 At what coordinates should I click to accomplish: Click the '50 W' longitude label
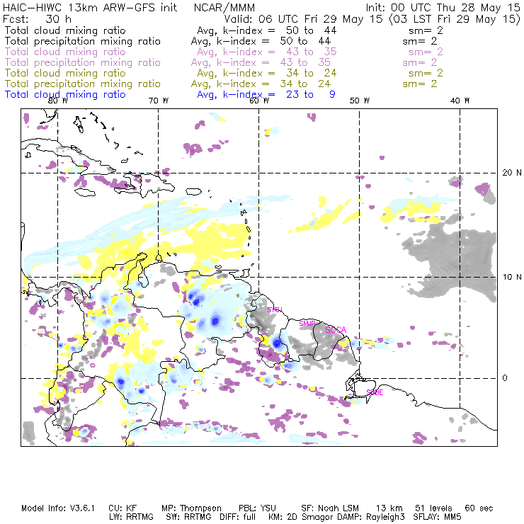click(360, 101)
